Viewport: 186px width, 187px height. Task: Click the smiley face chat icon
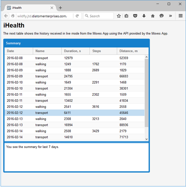pos(161,16)
